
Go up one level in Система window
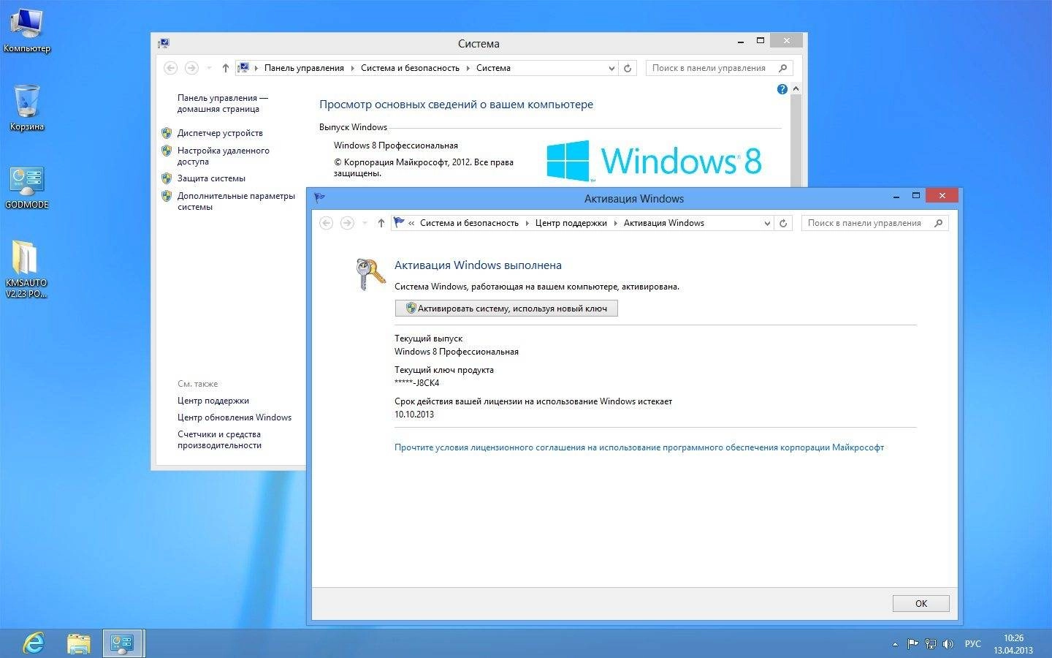click(225, 68)
